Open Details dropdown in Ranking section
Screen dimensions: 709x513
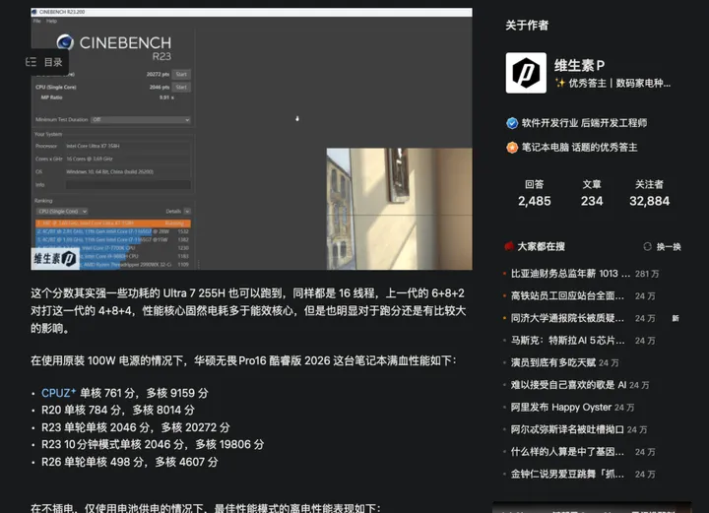tap(187, 211)
